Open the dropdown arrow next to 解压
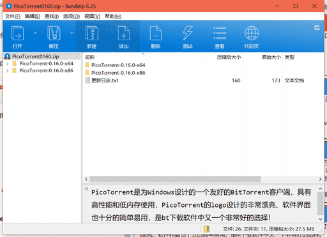327x237 pixels. 72,33
